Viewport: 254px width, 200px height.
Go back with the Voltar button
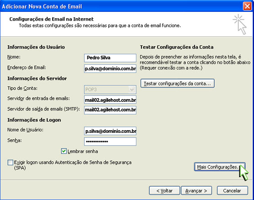(x=164, y=190)
